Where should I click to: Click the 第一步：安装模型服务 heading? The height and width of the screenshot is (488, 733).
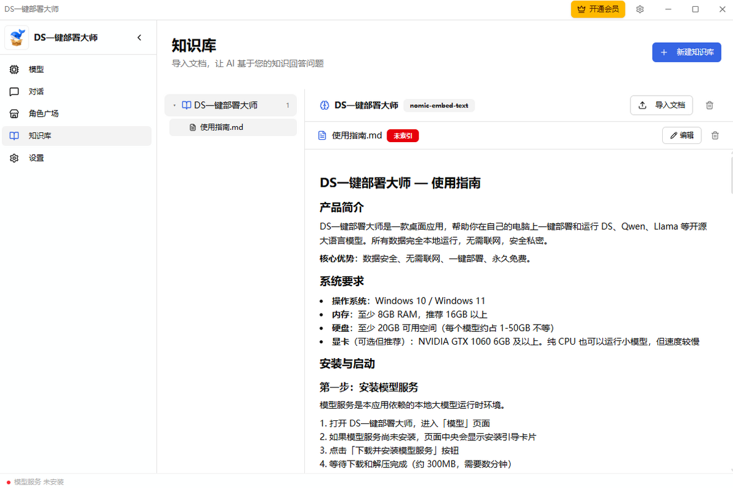pyautogui.click(x=369, y=387)
